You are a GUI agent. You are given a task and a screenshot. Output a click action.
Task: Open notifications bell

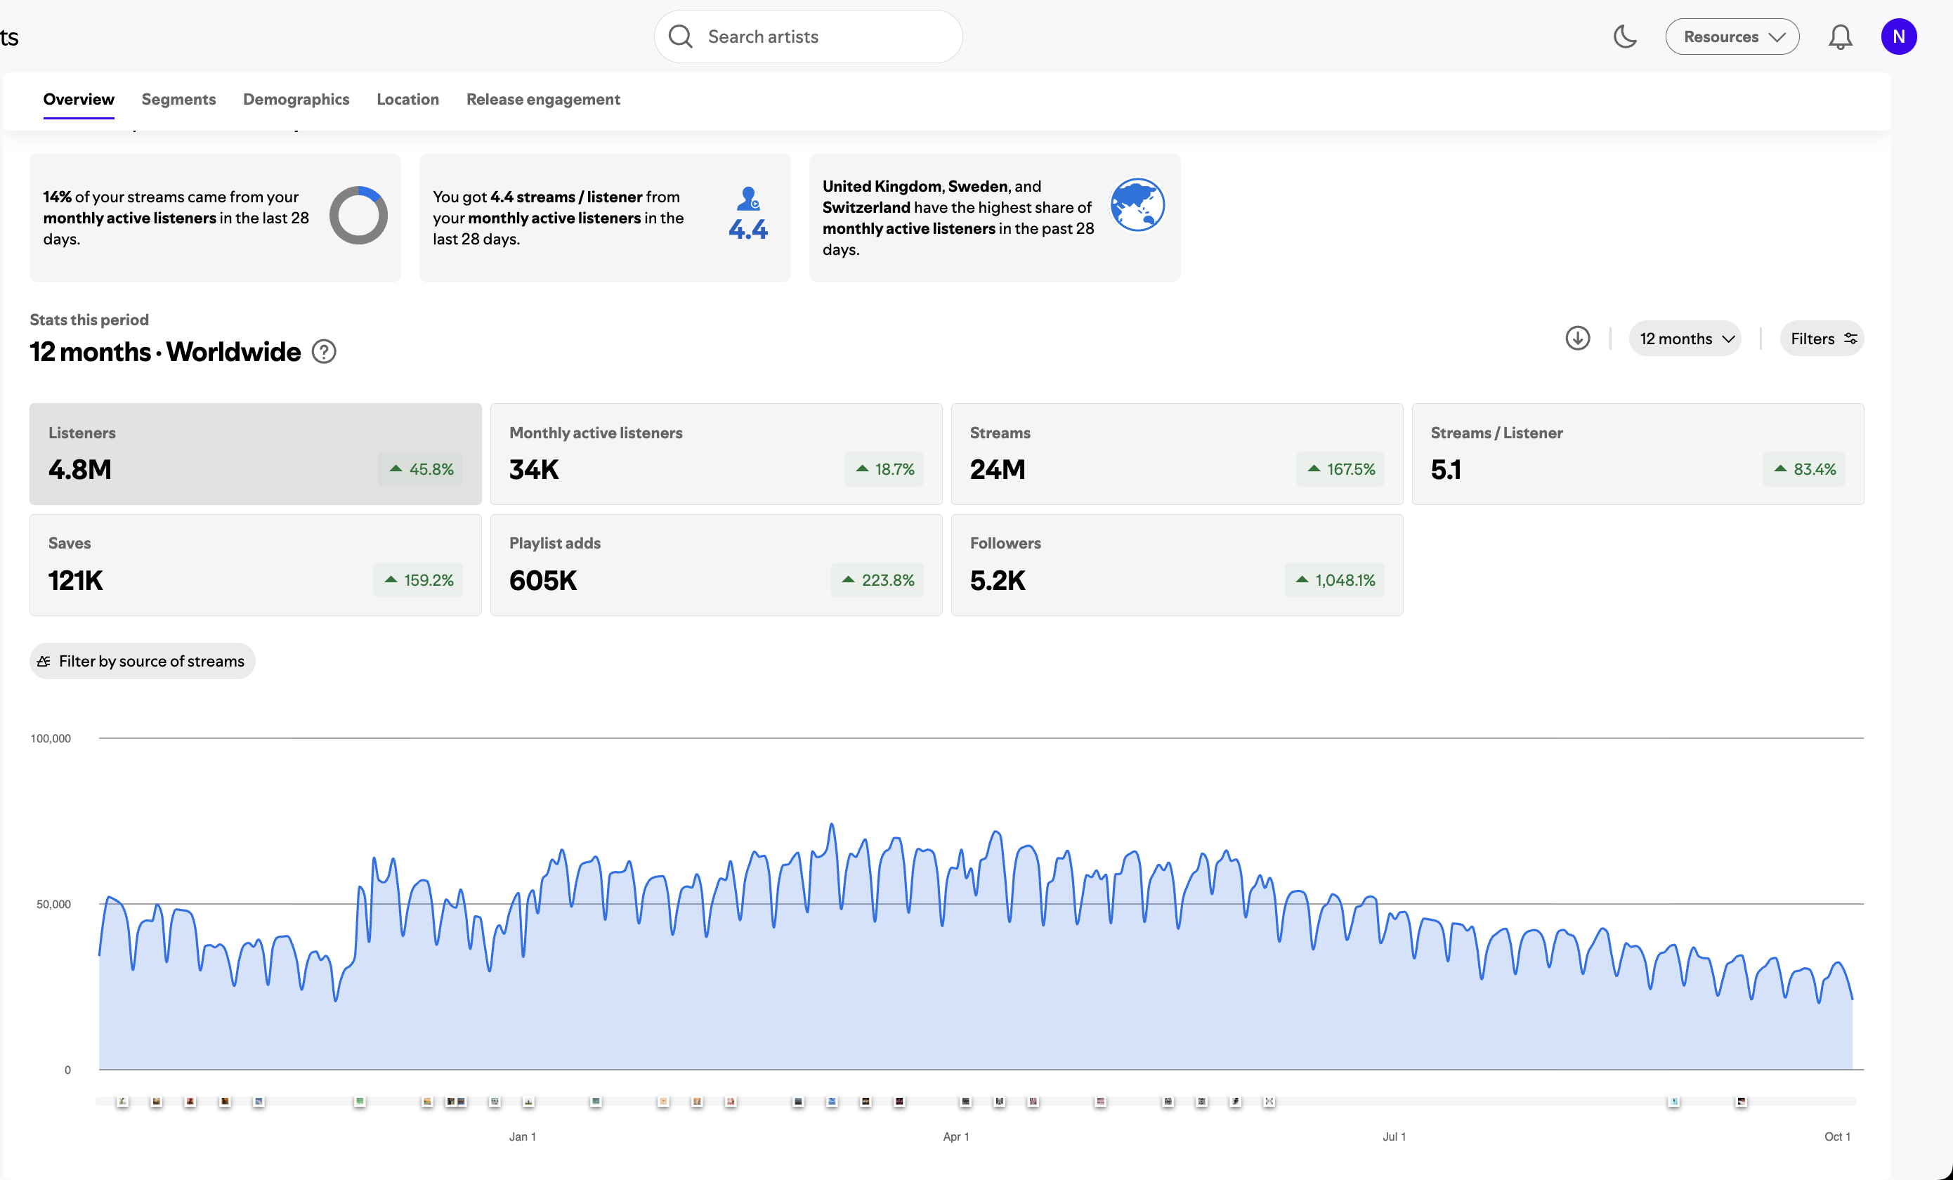[x=1840, y=37]
